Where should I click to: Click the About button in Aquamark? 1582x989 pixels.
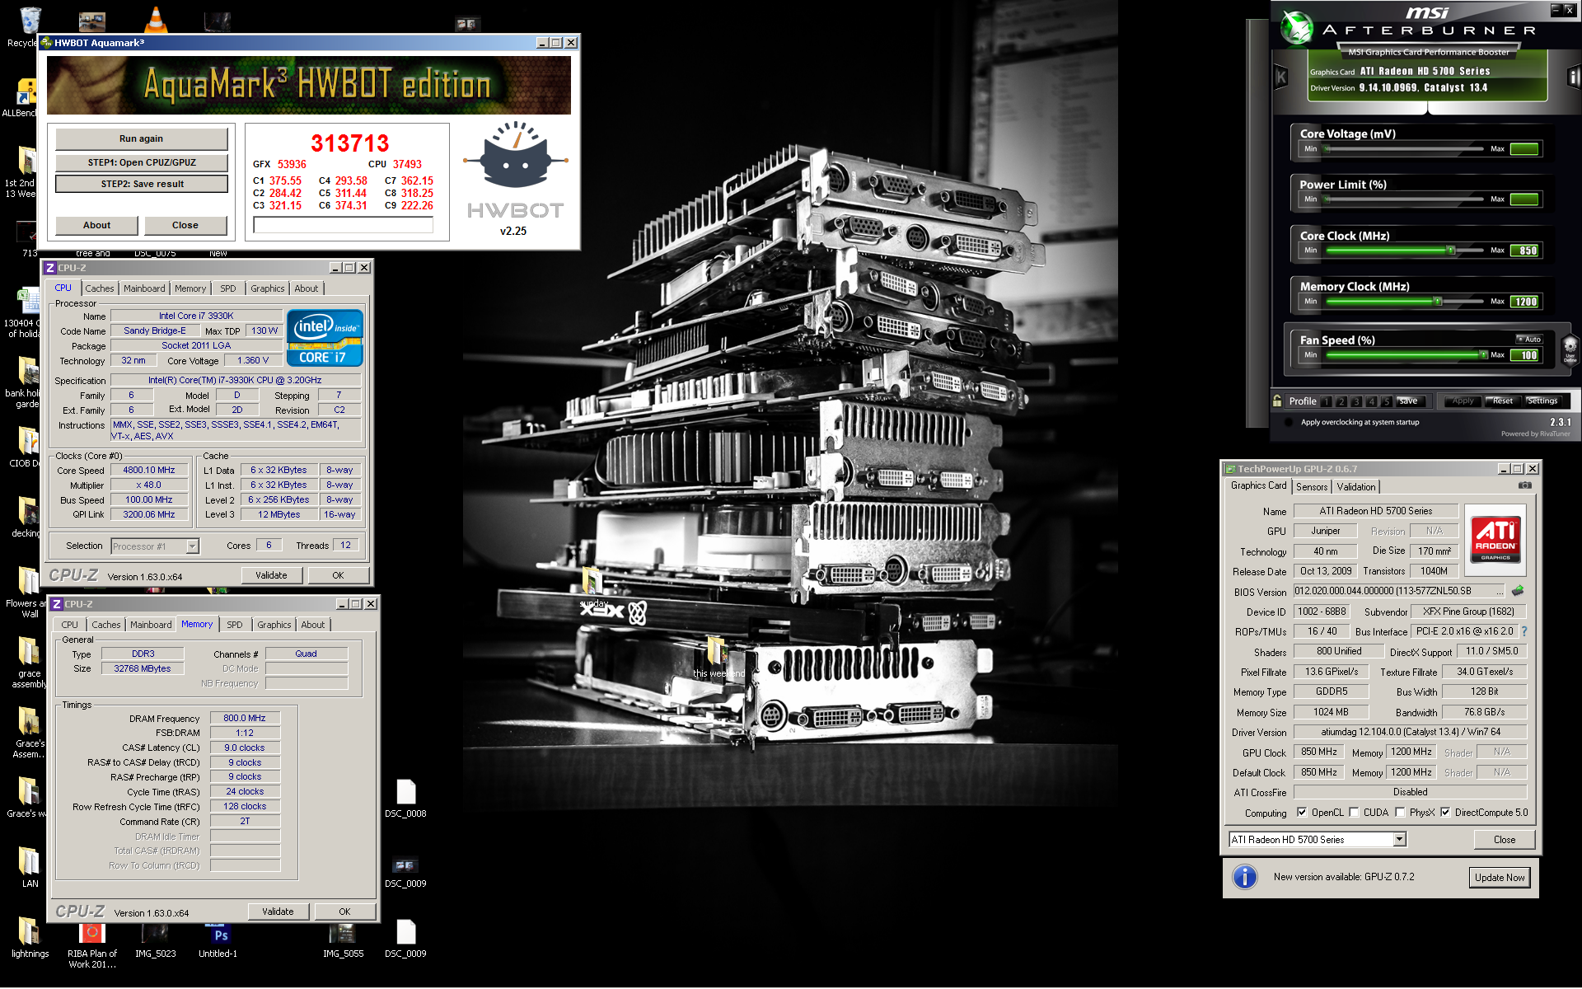click(x=96, y=225)
